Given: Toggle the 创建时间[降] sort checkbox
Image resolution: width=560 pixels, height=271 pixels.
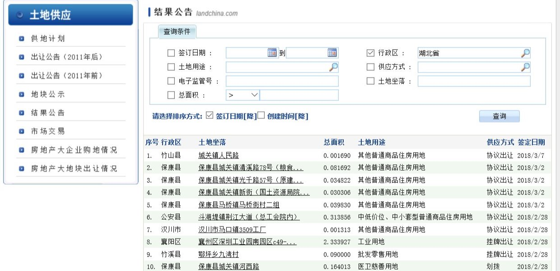Looking at the screenshot, I should click(261, 116).
